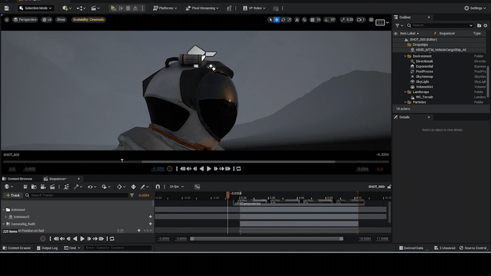
Task: Open the Output Log
Action: pyautogui.click(x=47, y=248)
